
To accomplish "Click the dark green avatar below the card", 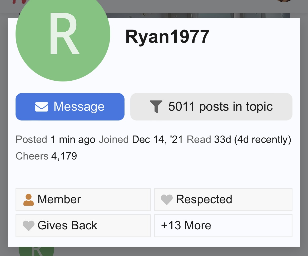I will point(36,251).
